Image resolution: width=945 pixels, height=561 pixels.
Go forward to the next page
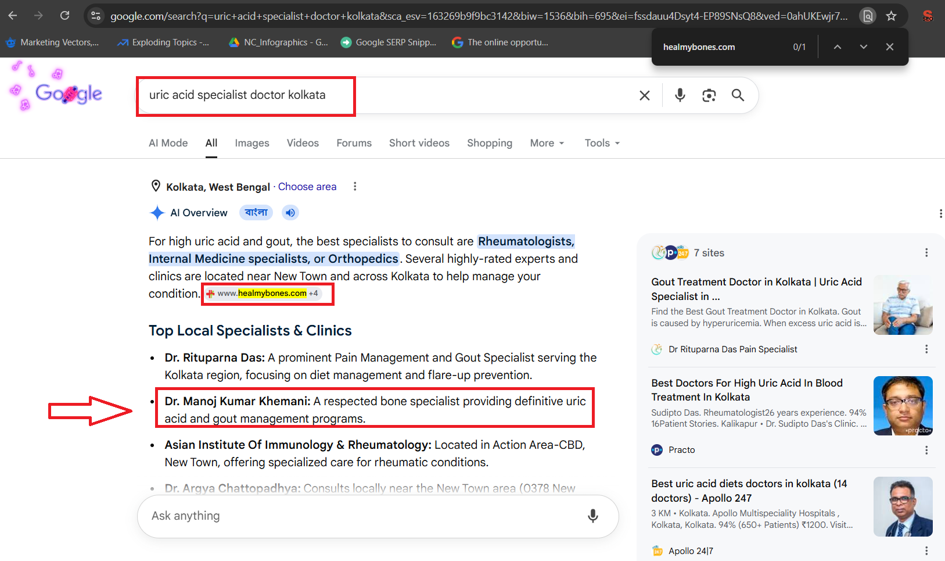[x=38, y=16]
